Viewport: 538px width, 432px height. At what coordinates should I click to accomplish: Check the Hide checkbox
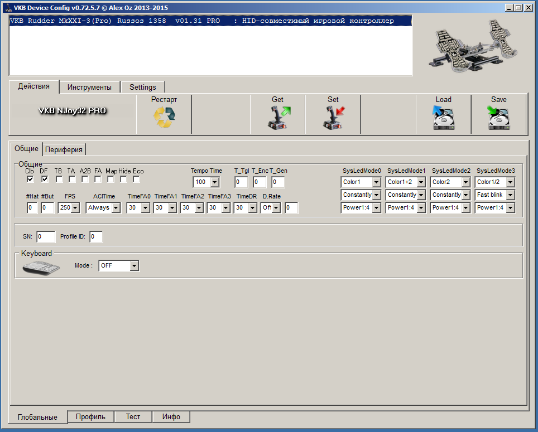click(x=123, y=179)
